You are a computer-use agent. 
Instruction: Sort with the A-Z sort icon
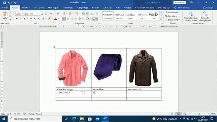pos(92,14)
